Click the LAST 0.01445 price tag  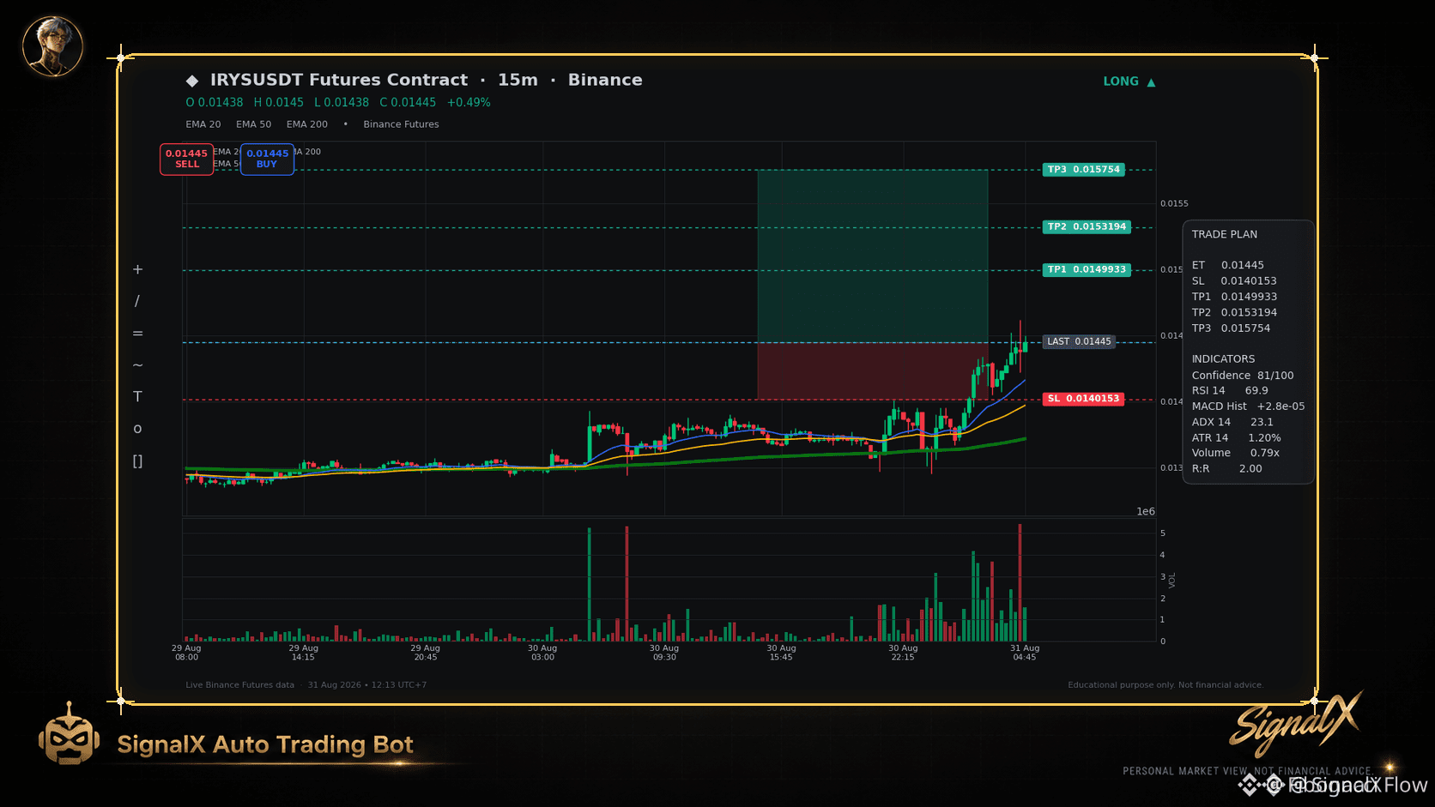[x=1079, y=341]
